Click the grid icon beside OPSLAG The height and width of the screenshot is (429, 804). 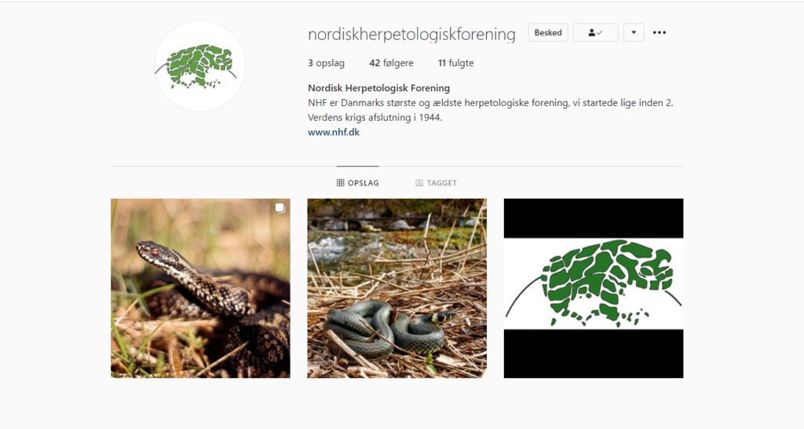(x=341, y=183)
